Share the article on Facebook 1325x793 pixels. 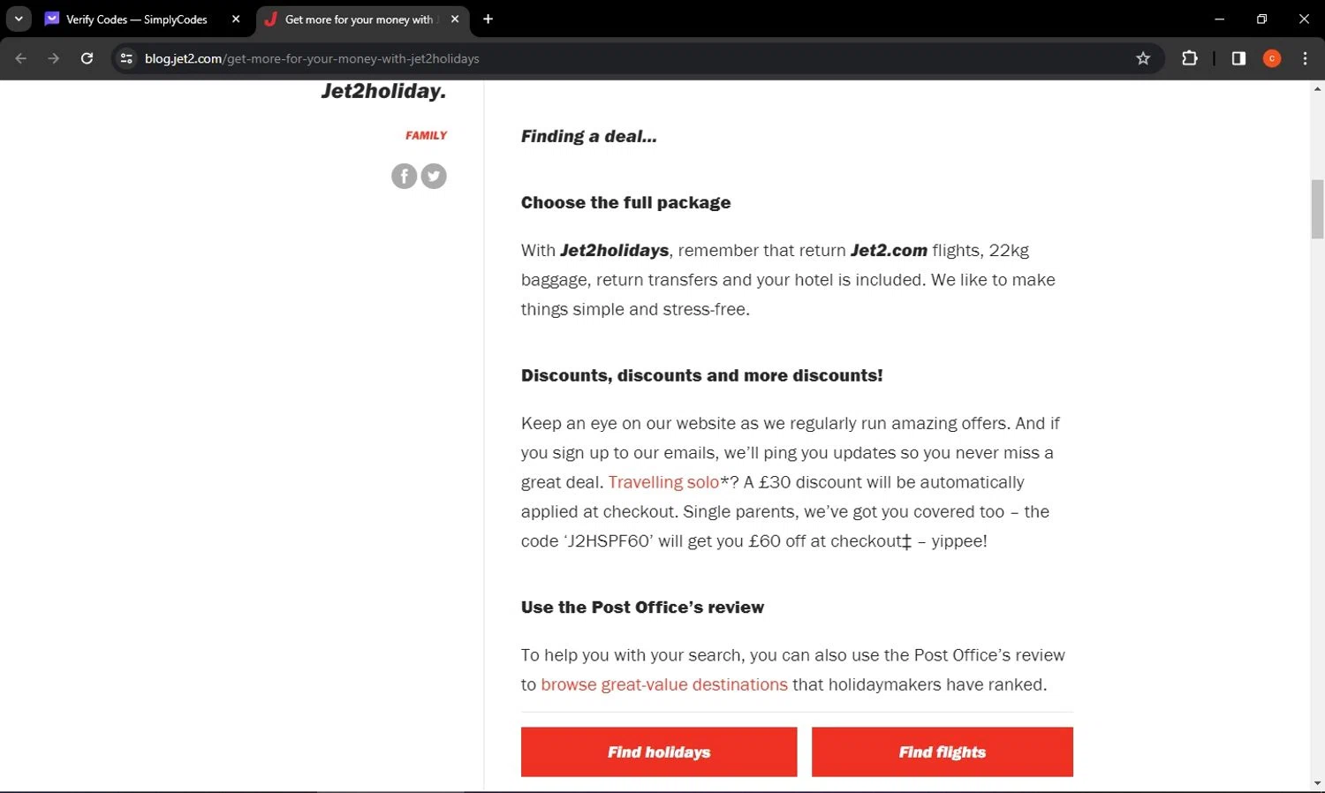pos(404,177)
